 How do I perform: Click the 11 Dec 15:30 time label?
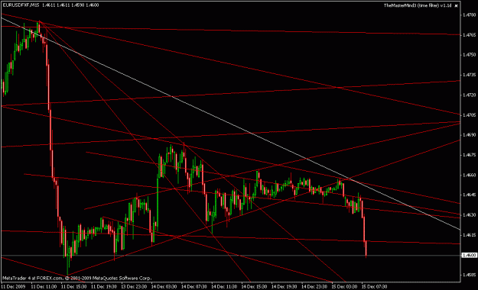coord(73,287)
